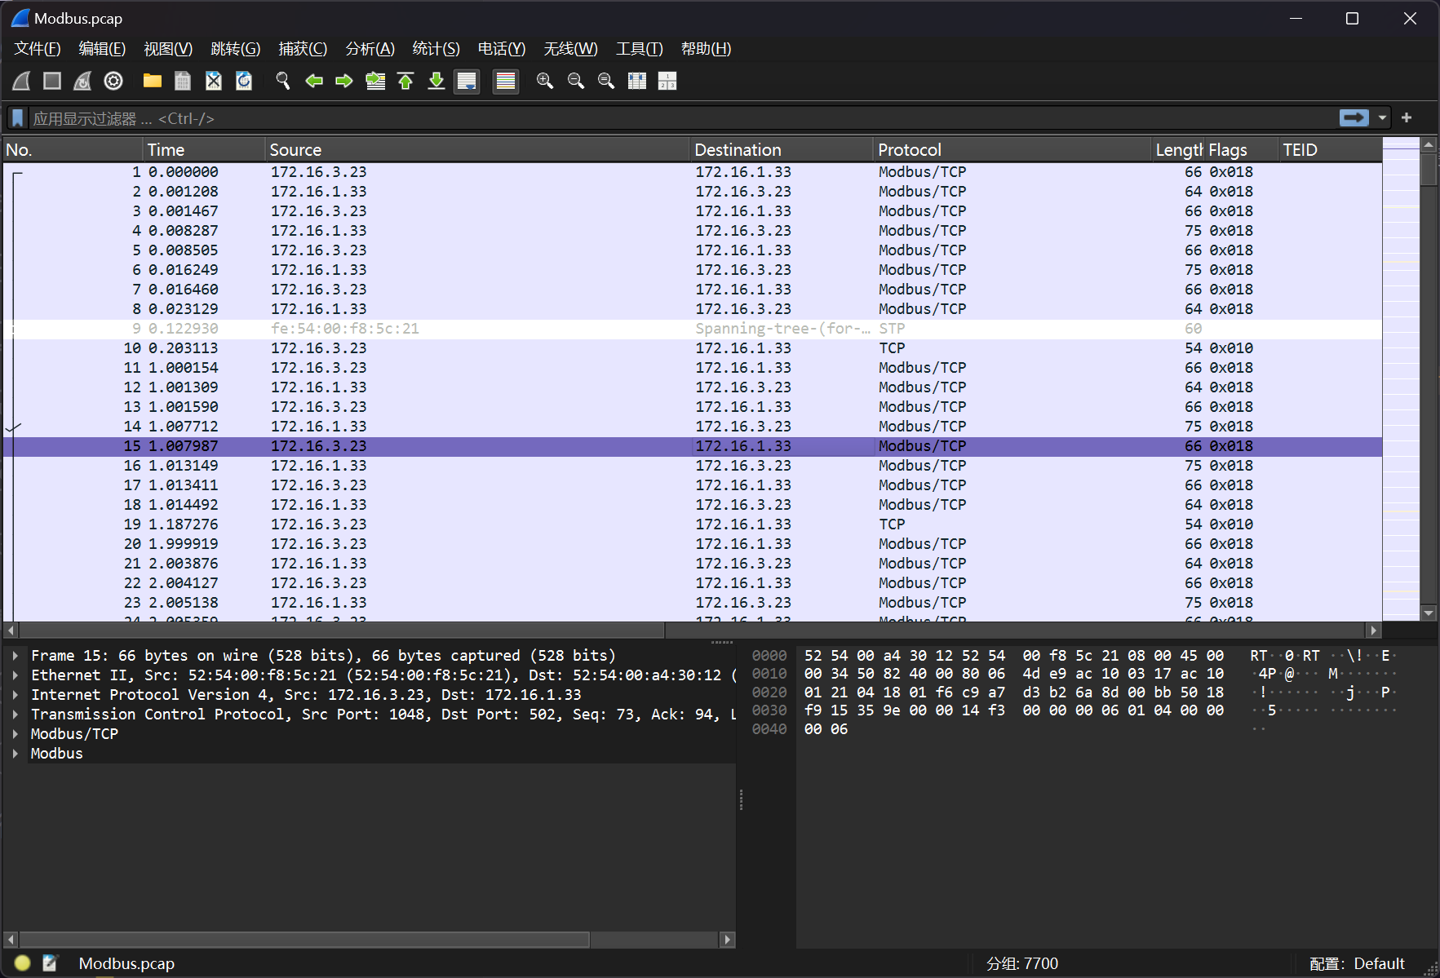
Task: Open capture options gear icon
Action: click(113, 81)
